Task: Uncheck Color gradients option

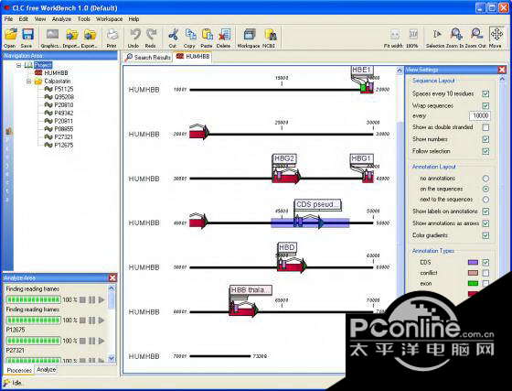Action: click(x=485, y=235)
